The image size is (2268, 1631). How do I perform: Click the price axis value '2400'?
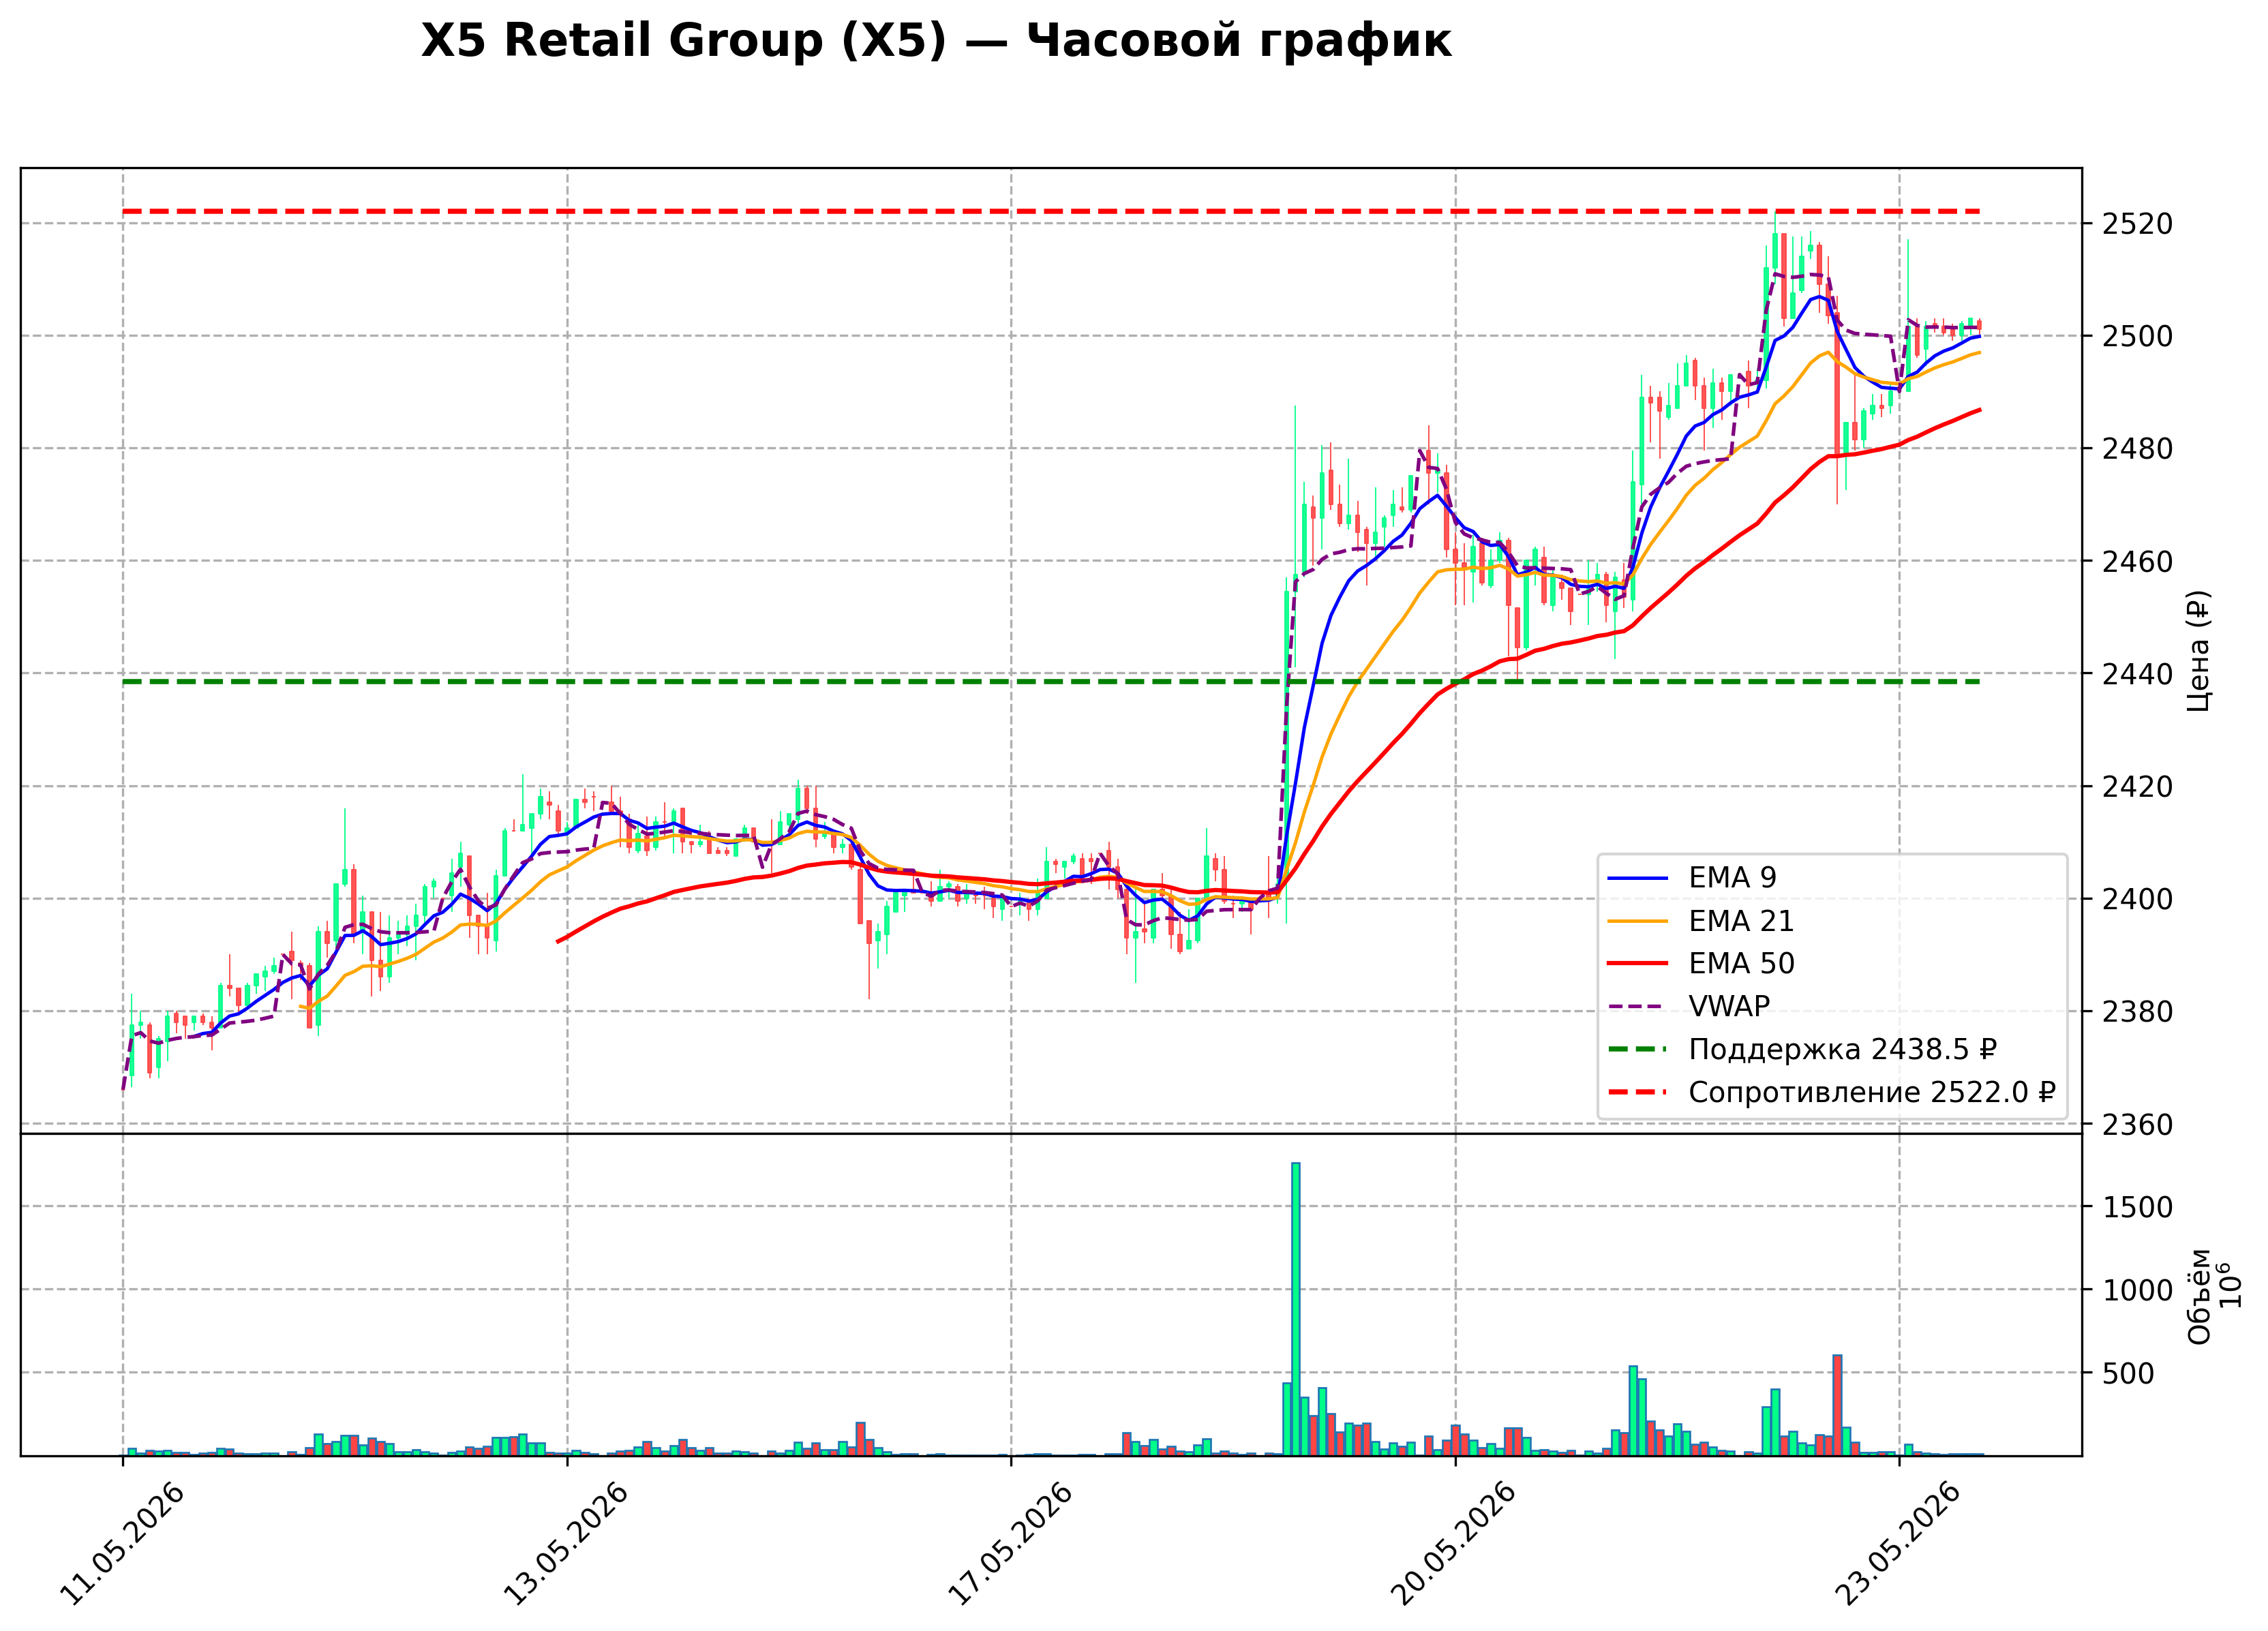[x=2138, y=899]
